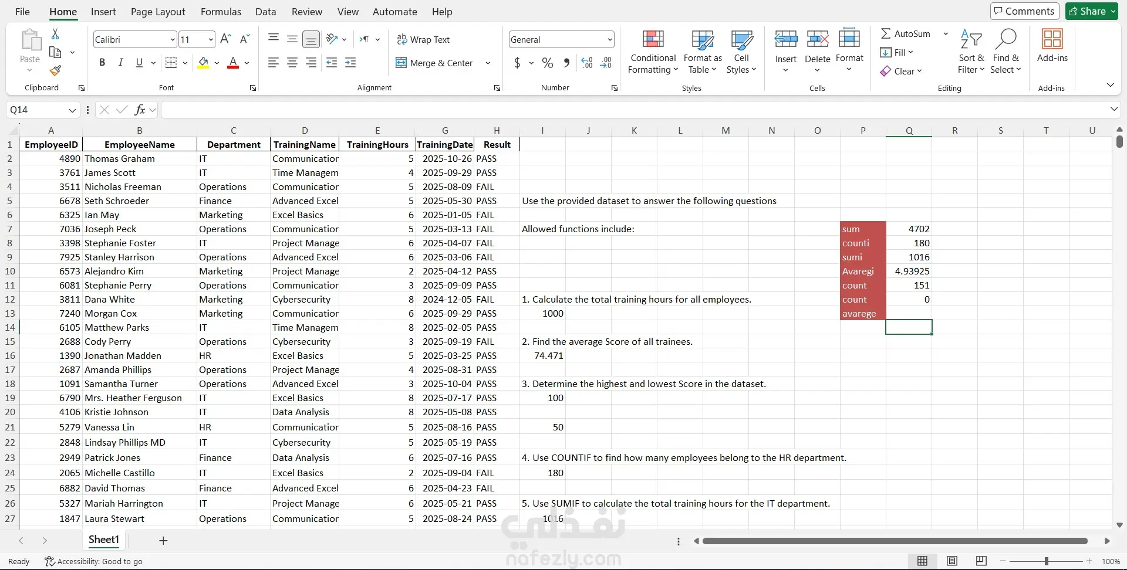Toggle Align Left horizontal alignment
The width and height of the screenshot is (1127, 570).
(274, 62)
